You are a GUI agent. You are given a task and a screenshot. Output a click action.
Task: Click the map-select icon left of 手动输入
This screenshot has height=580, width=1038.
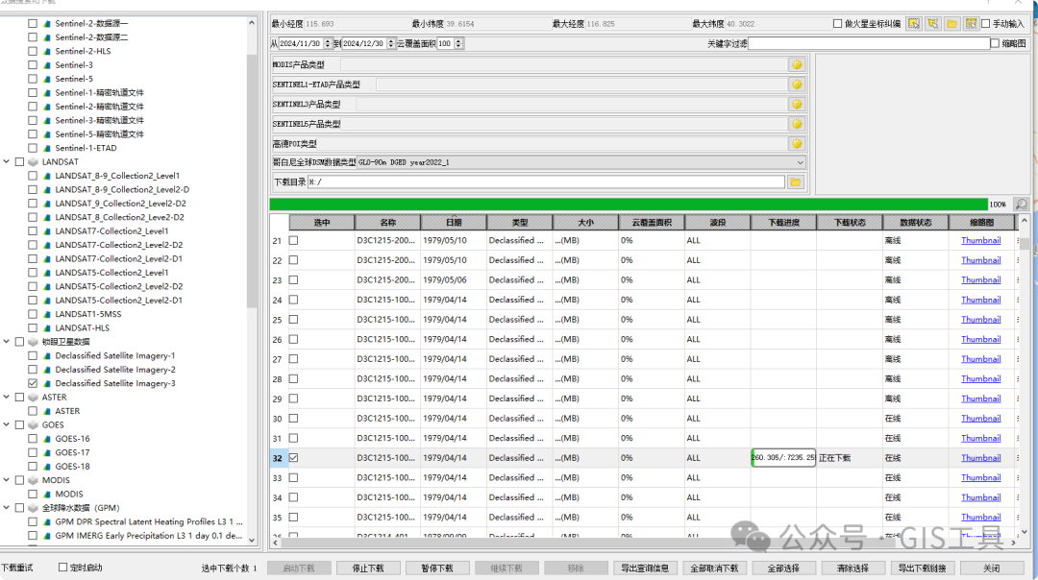[971, 24]
